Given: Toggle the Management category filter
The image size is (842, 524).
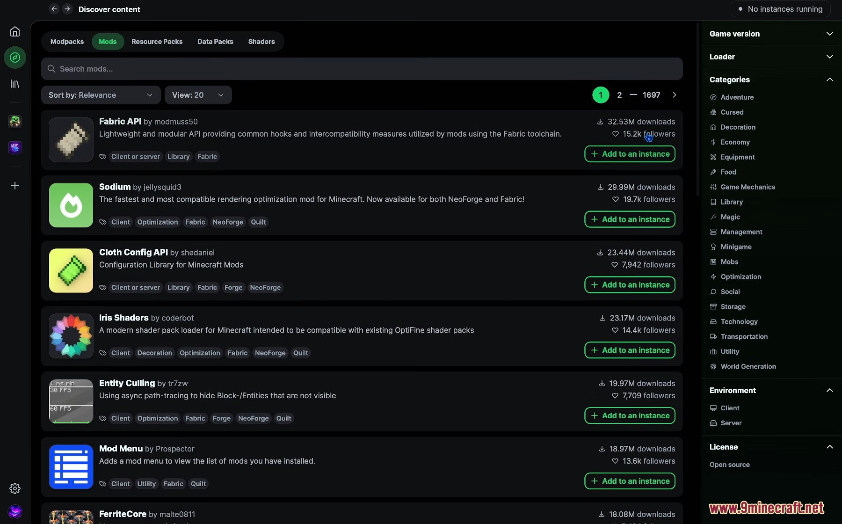Looking at the screenshot, I should 736,232.
